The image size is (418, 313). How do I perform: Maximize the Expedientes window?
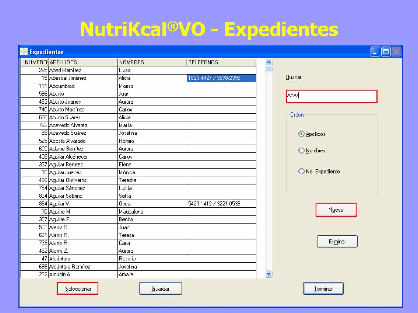click(x=386, y=52)
